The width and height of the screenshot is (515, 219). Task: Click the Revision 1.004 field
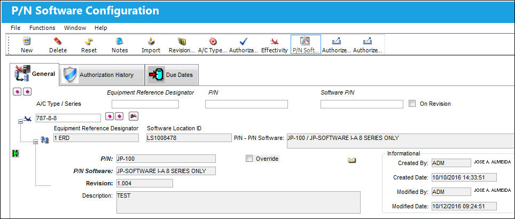pos(145,183)
